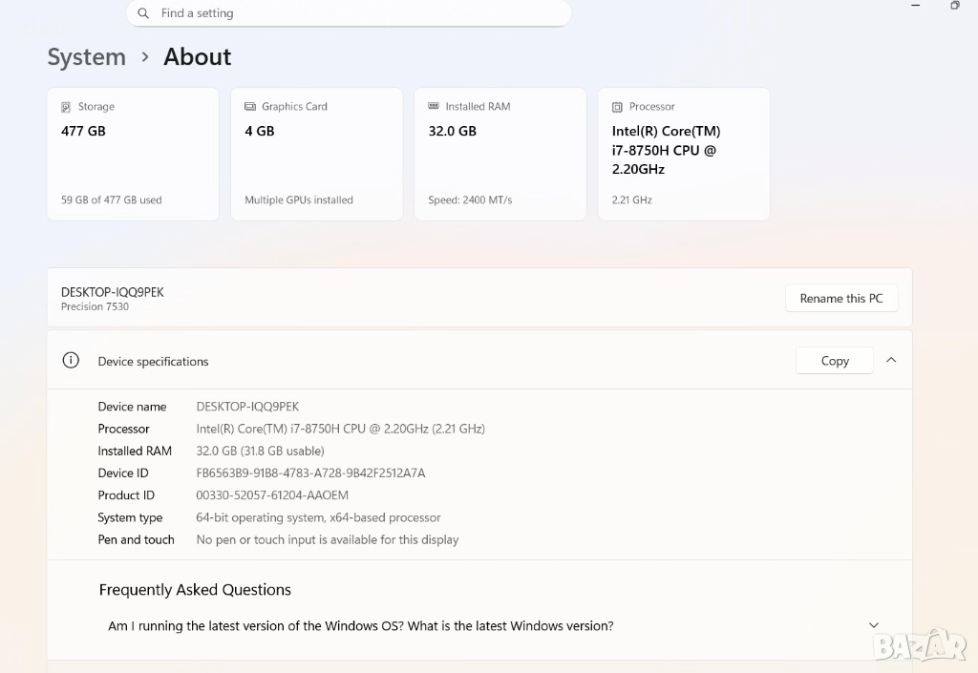The width and height of the screenshot is (978, 673).
Task: Copy the device specifications
Action: pos(835,361)
